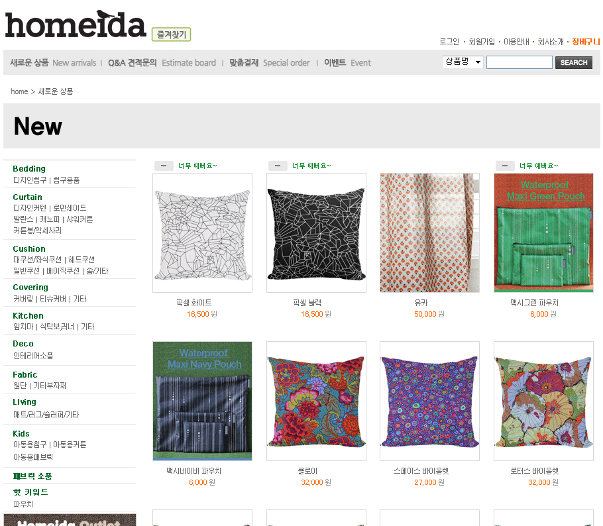The height and width of the screenshot is (526, 603).
Task: Go to 이벤트 Event page
Action: tap(347, 63)
